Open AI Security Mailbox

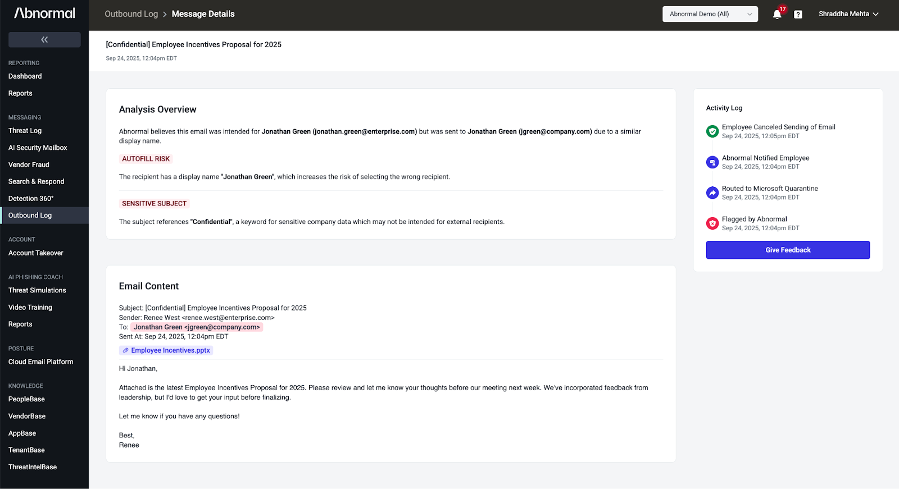[38, 148]
